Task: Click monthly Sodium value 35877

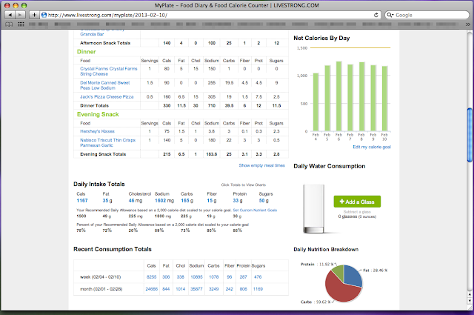Action: [196, 289]
